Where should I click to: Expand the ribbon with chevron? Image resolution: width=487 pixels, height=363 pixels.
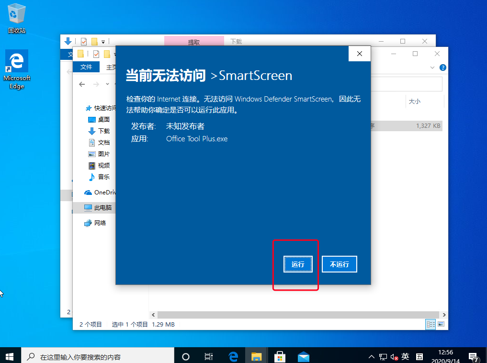(432, 68)
